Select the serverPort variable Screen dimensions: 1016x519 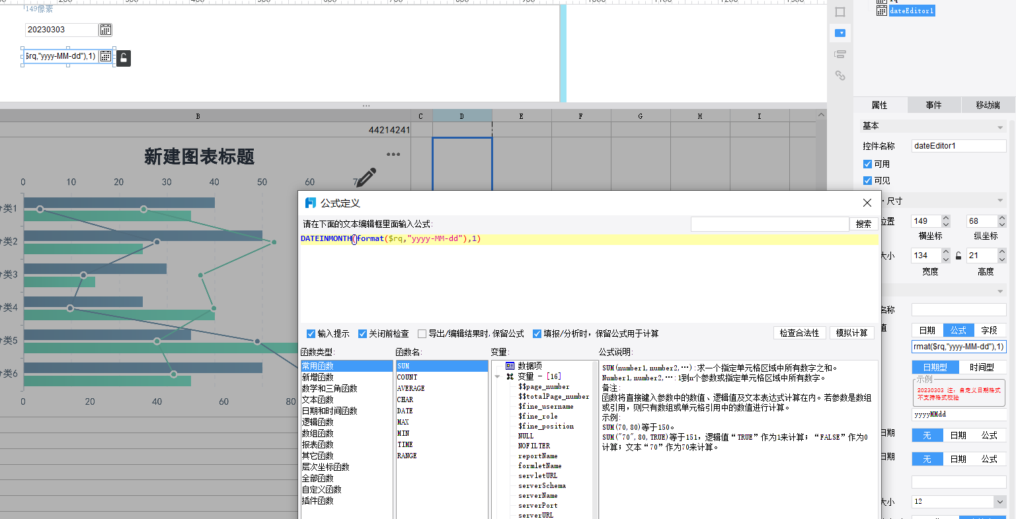[538, 506]
